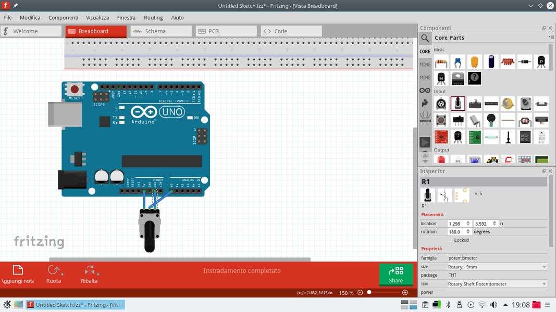Select the mystery part question-mark icon
This screenshot has width=556, height=312.
tap(474, 78)
